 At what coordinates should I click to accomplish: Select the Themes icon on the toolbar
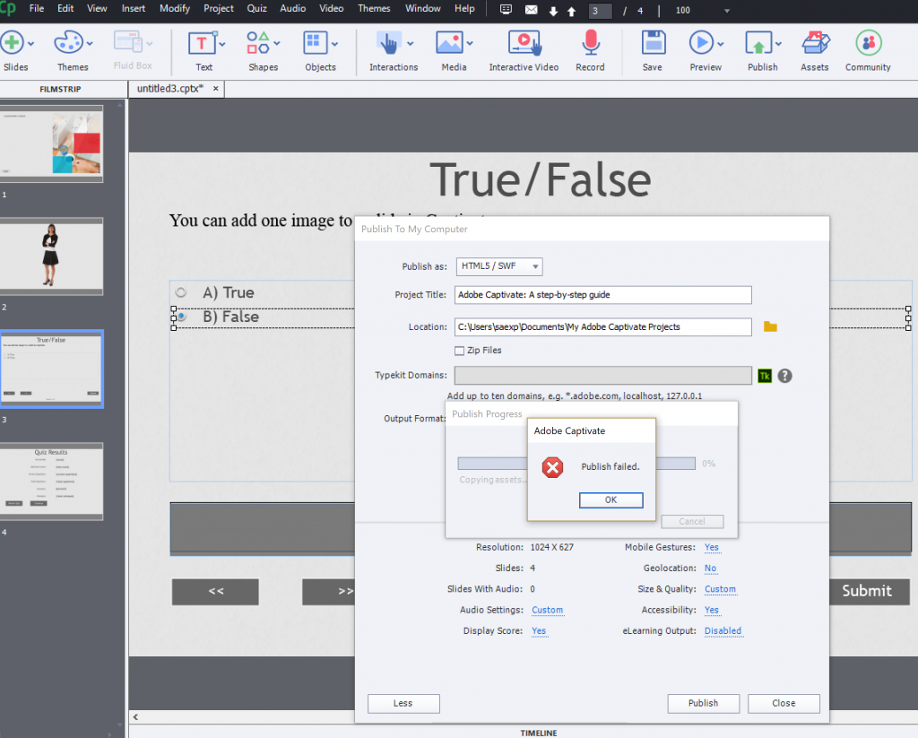(x=67, y=41)
